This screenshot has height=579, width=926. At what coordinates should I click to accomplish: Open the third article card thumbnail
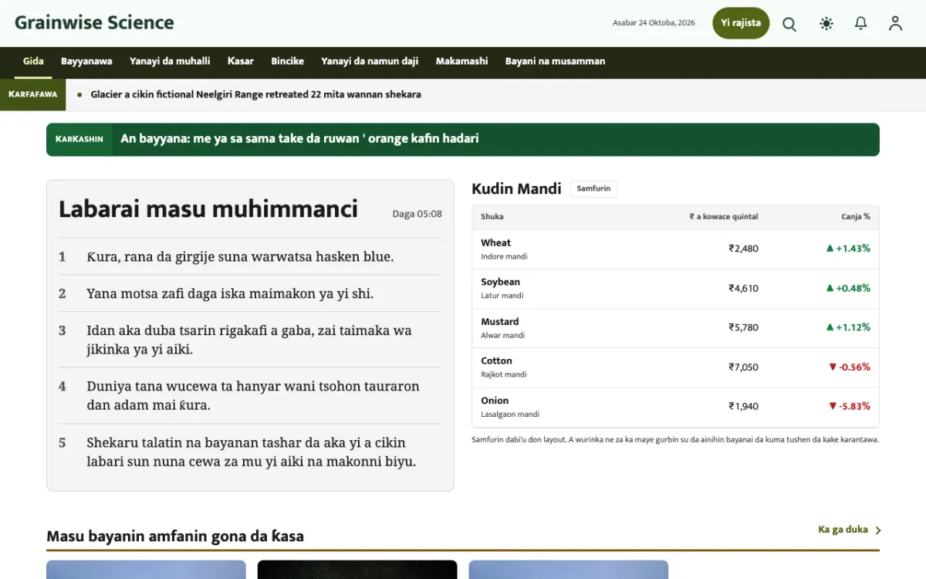point(569,570)
